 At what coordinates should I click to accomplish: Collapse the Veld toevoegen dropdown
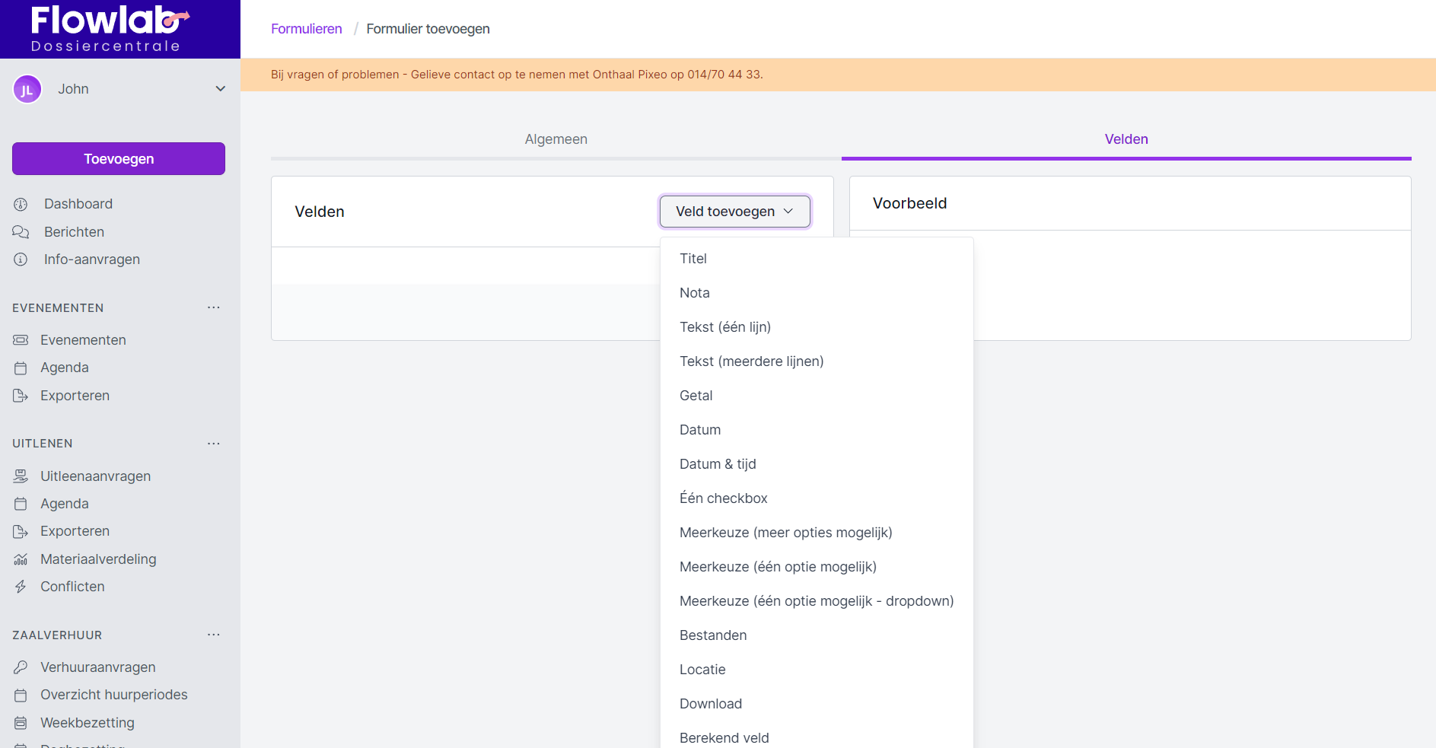pos(734,212)
